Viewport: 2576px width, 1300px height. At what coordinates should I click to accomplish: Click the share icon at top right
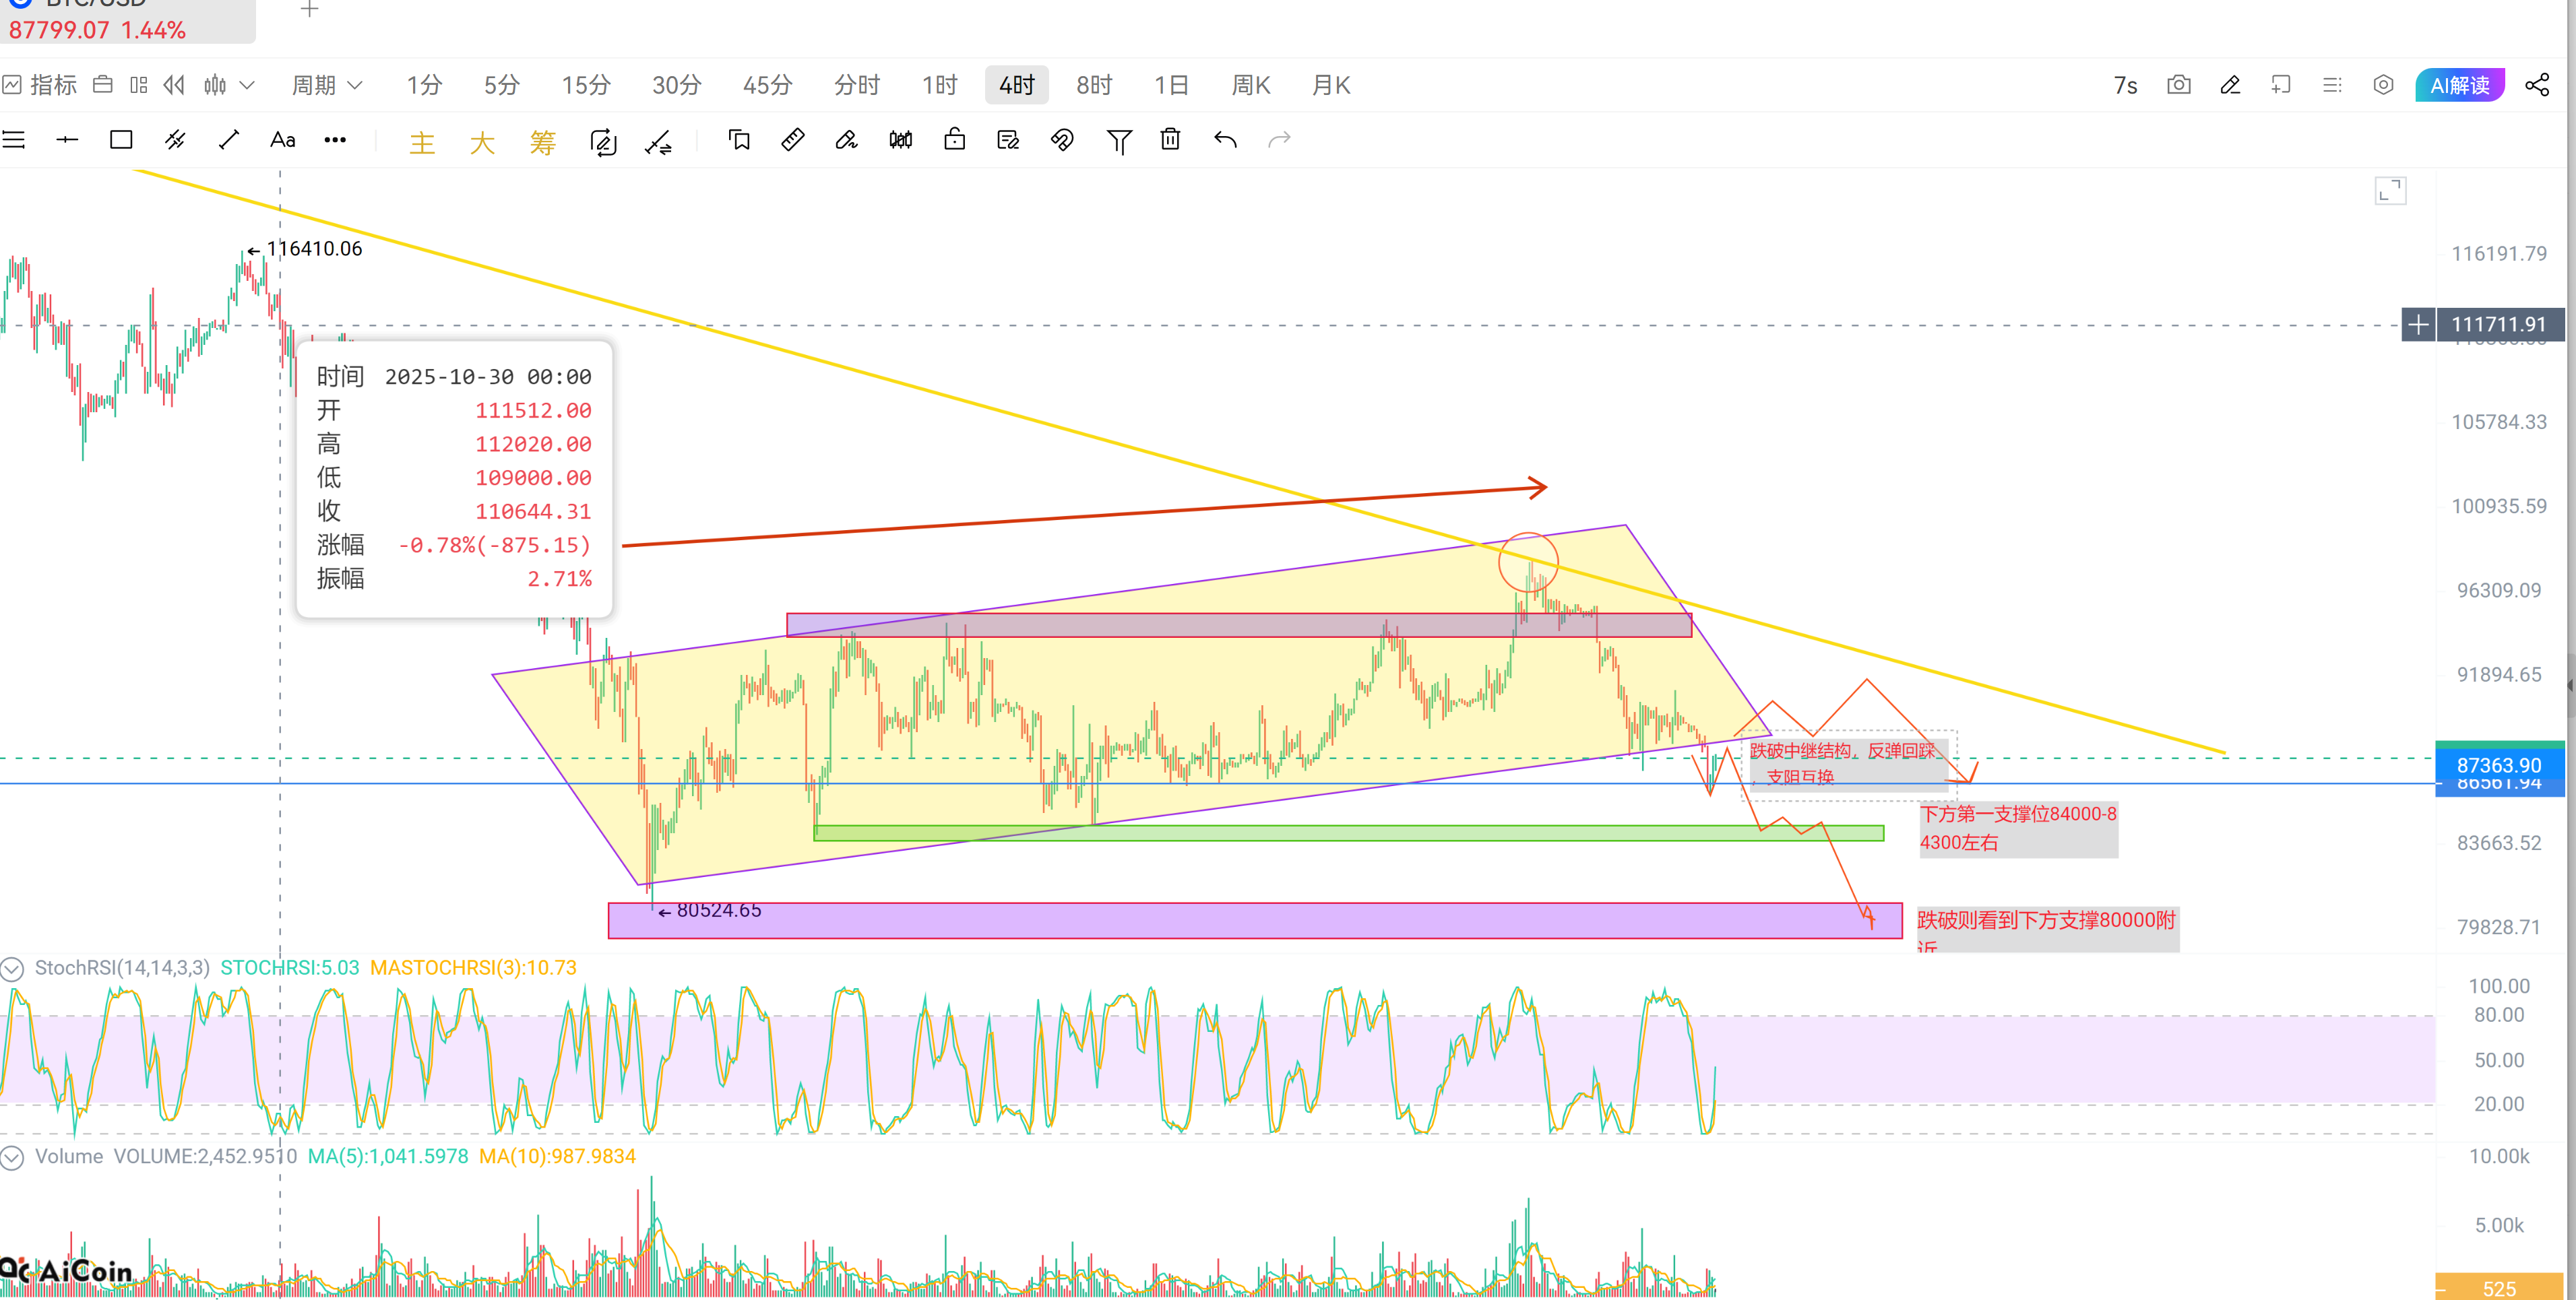2537,85
